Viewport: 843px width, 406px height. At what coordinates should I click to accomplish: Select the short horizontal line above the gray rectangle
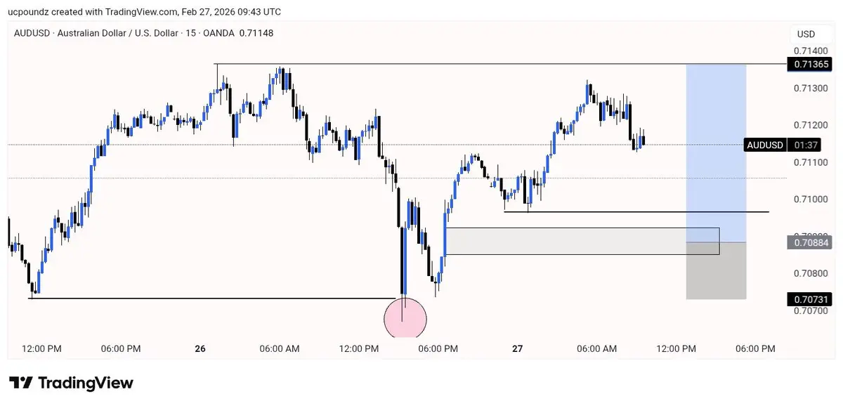tap(632, 211)
